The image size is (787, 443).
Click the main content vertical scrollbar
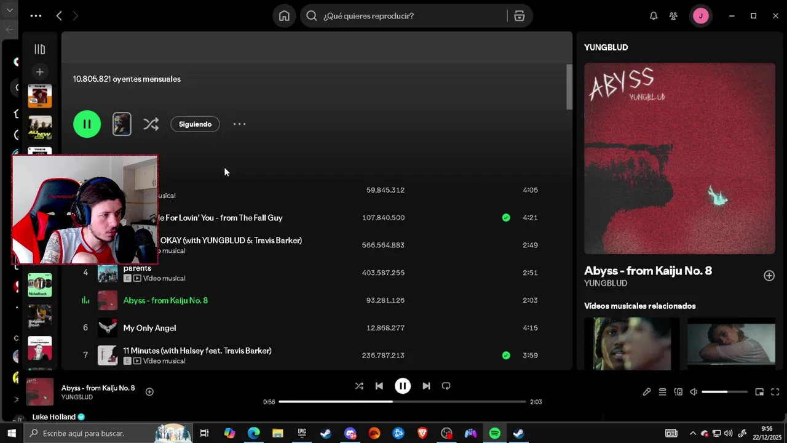(x=569, y=87)
